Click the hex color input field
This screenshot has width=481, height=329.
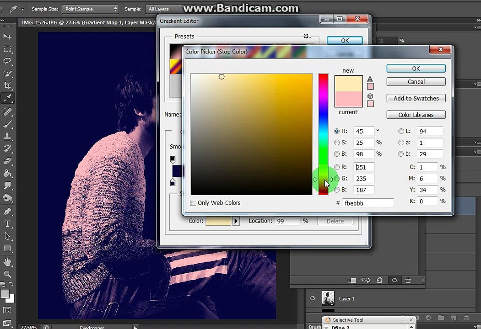click(x=368, y=203)
